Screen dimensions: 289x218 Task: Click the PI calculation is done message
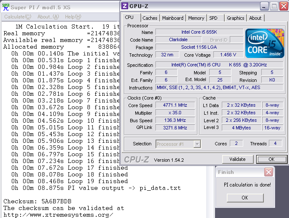(x=247, y=185)
